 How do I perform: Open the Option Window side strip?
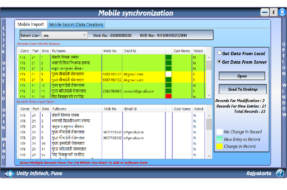coord(284,79)
